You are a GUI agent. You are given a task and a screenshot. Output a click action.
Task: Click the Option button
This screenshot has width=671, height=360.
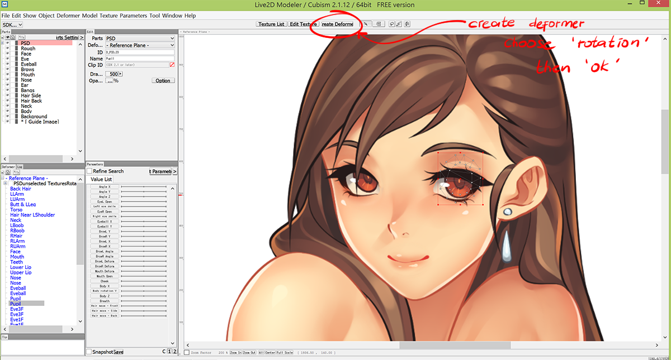163,80
